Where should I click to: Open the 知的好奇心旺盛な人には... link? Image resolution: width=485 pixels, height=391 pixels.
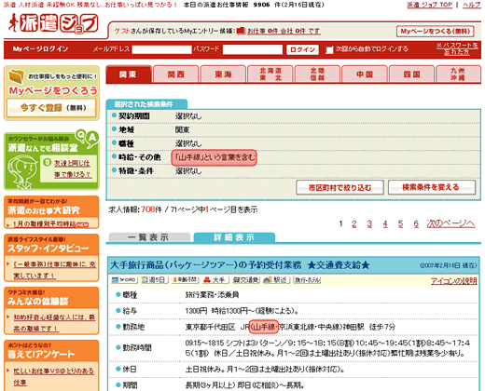click(54, 323)
